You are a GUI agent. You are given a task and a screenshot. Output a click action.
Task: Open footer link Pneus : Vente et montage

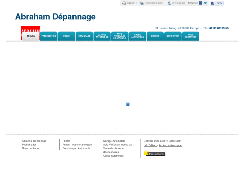click(77, 145)
